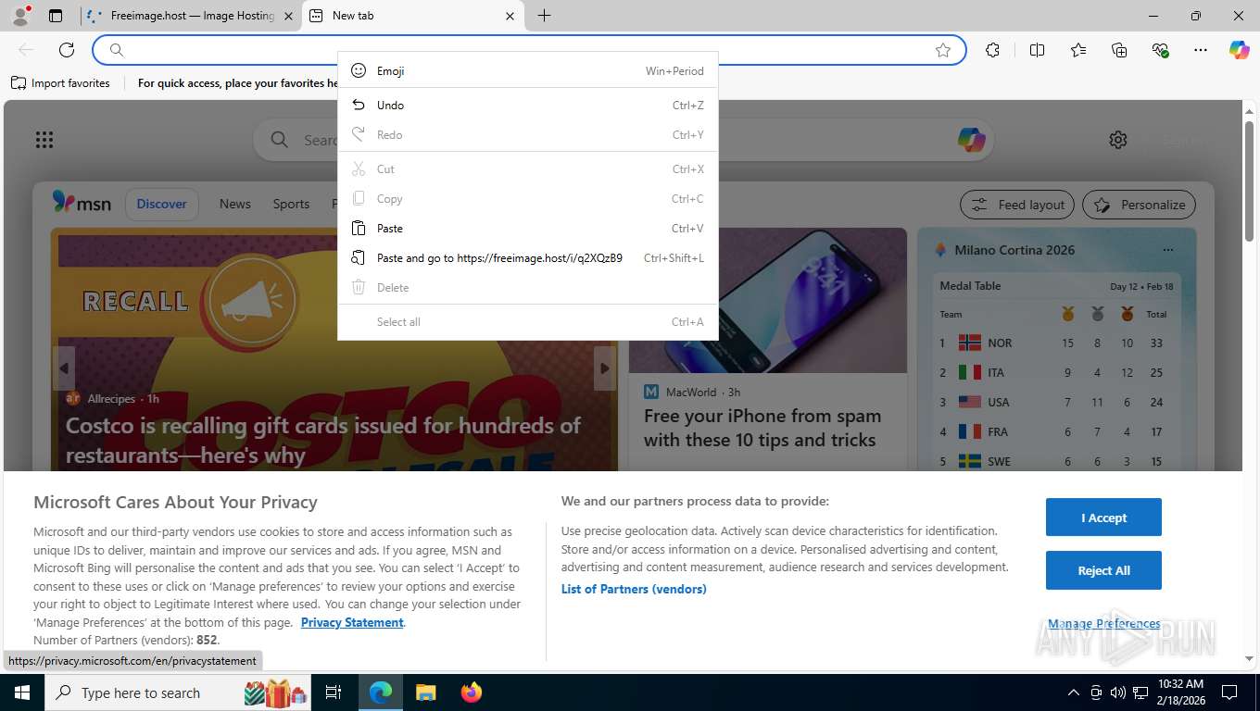
Task: Click the Copilot icon in search box
Action: coord(971,140)
